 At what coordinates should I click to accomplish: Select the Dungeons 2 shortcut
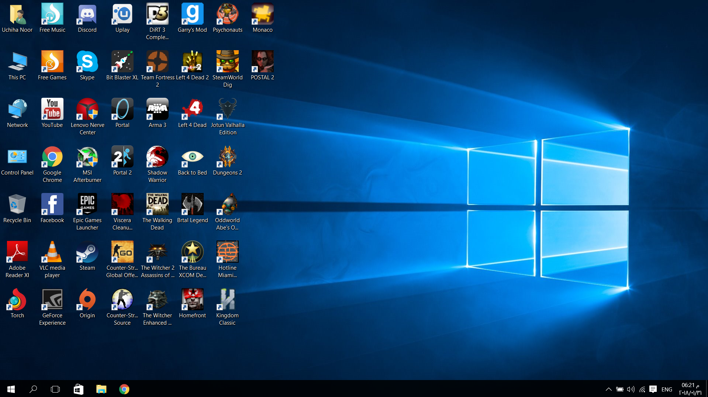(228, 157)
